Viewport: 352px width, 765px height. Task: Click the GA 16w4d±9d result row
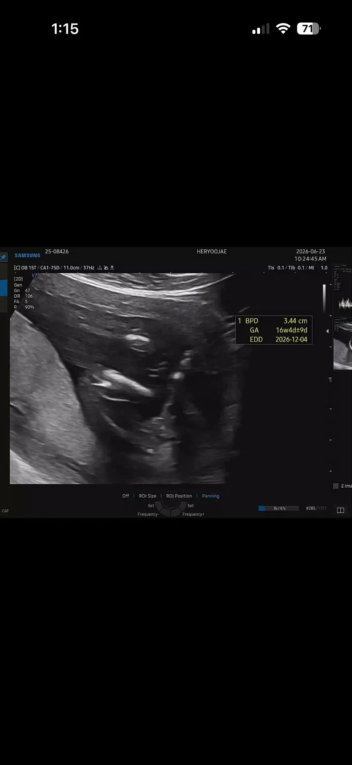(x=278, y=330)
